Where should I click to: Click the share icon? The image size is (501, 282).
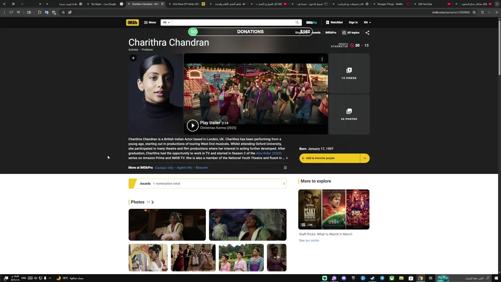(x=367, y=33)
